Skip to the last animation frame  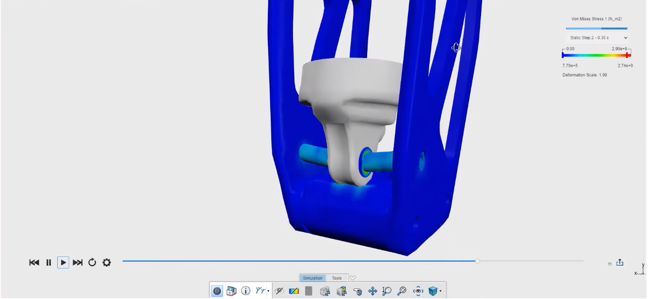tap(78, 263)
